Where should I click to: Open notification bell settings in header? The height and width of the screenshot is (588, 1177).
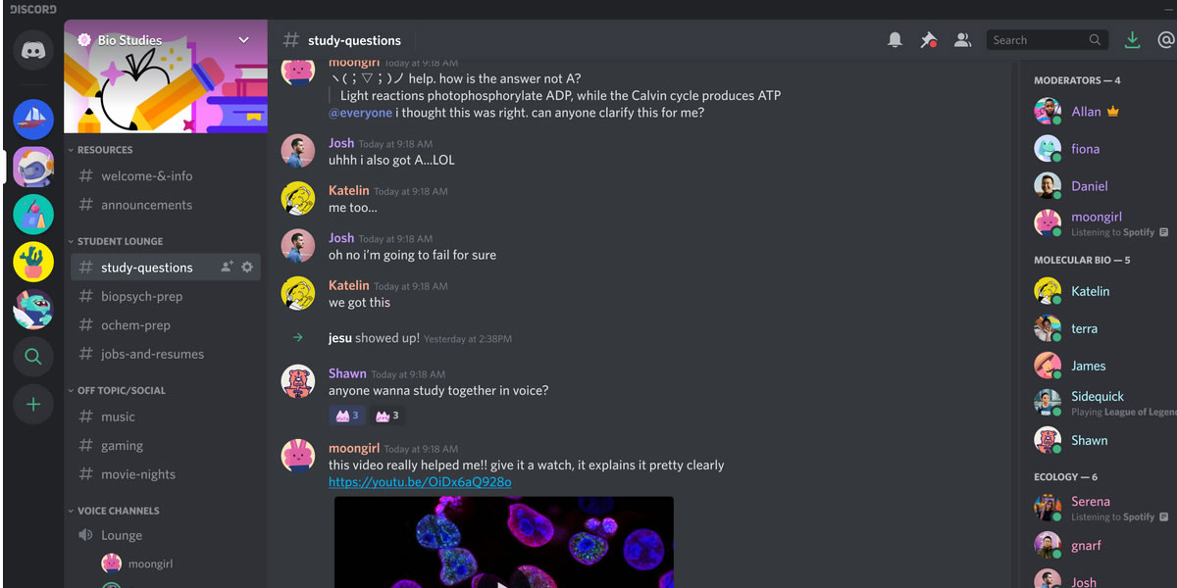[895, 40]
